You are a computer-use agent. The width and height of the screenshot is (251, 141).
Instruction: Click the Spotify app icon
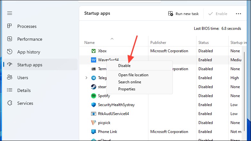coord(94,96)
